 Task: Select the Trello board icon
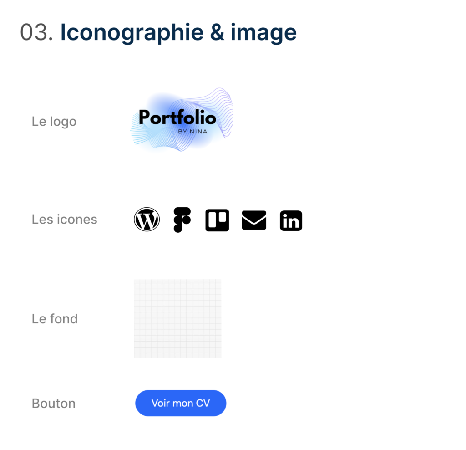(x=217, y=220)
